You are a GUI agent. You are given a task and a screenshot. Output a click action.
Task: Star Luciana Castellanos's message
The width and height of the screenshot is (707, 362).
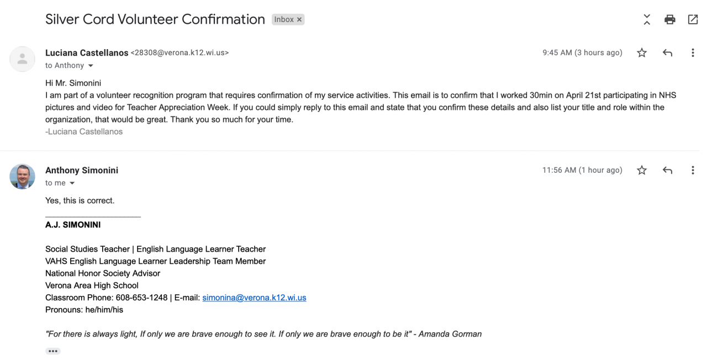[642, 53]
